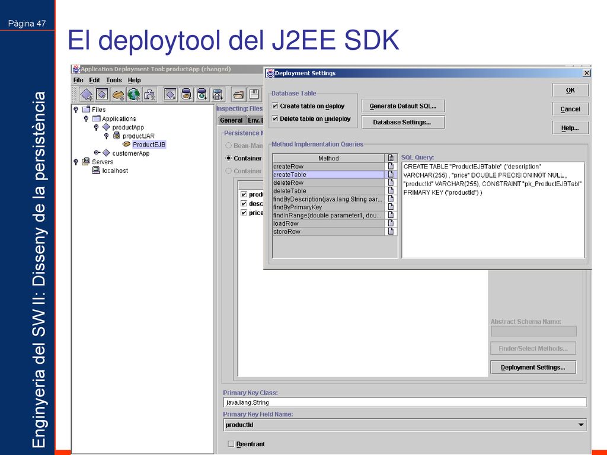Select the findByPrimaryKey method row
The height and width of the screenshot is (455, 607).
pos(328,207)
